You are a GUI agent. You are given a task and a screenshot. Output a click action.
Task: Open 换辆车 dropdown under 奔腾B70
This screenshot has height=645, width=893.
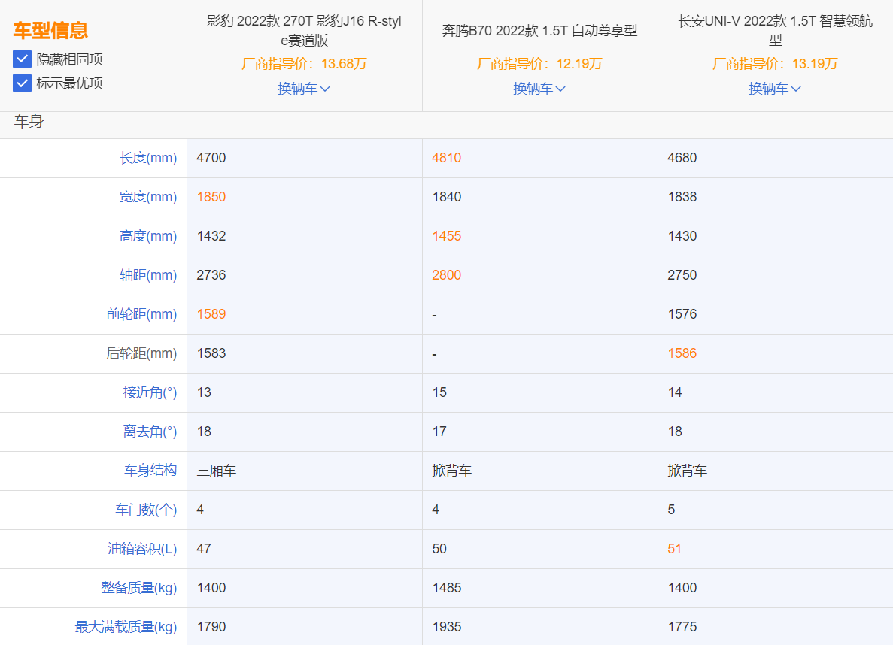click(539, 88)
